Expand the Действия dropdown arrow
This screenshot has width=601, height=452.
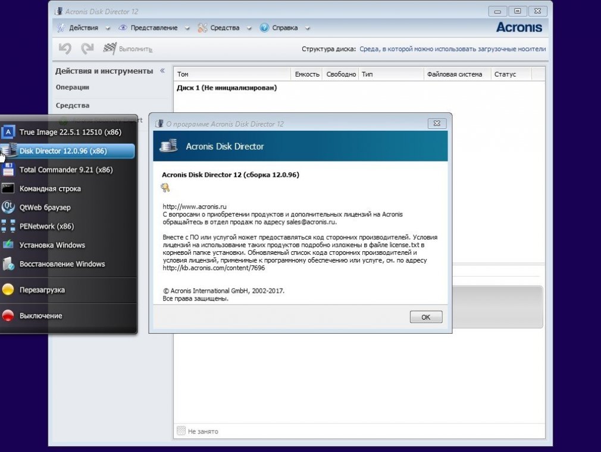point(108,29)
